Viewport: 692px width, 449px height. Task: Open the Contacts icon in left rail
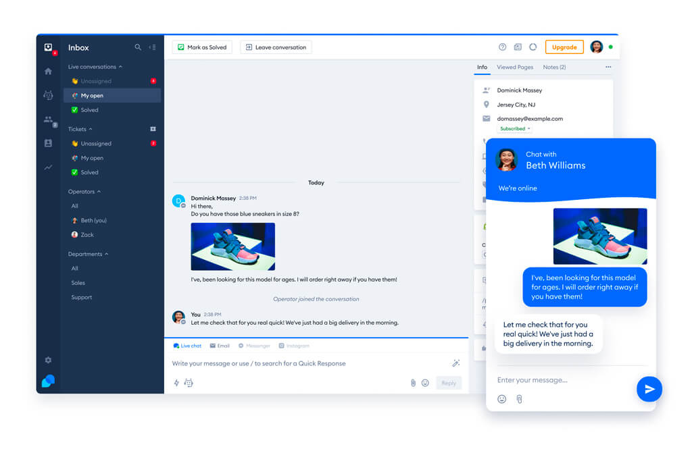48,143
